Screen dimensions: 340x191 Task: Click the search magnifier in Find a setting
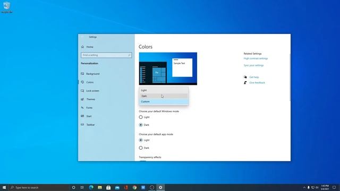point(129,55)
